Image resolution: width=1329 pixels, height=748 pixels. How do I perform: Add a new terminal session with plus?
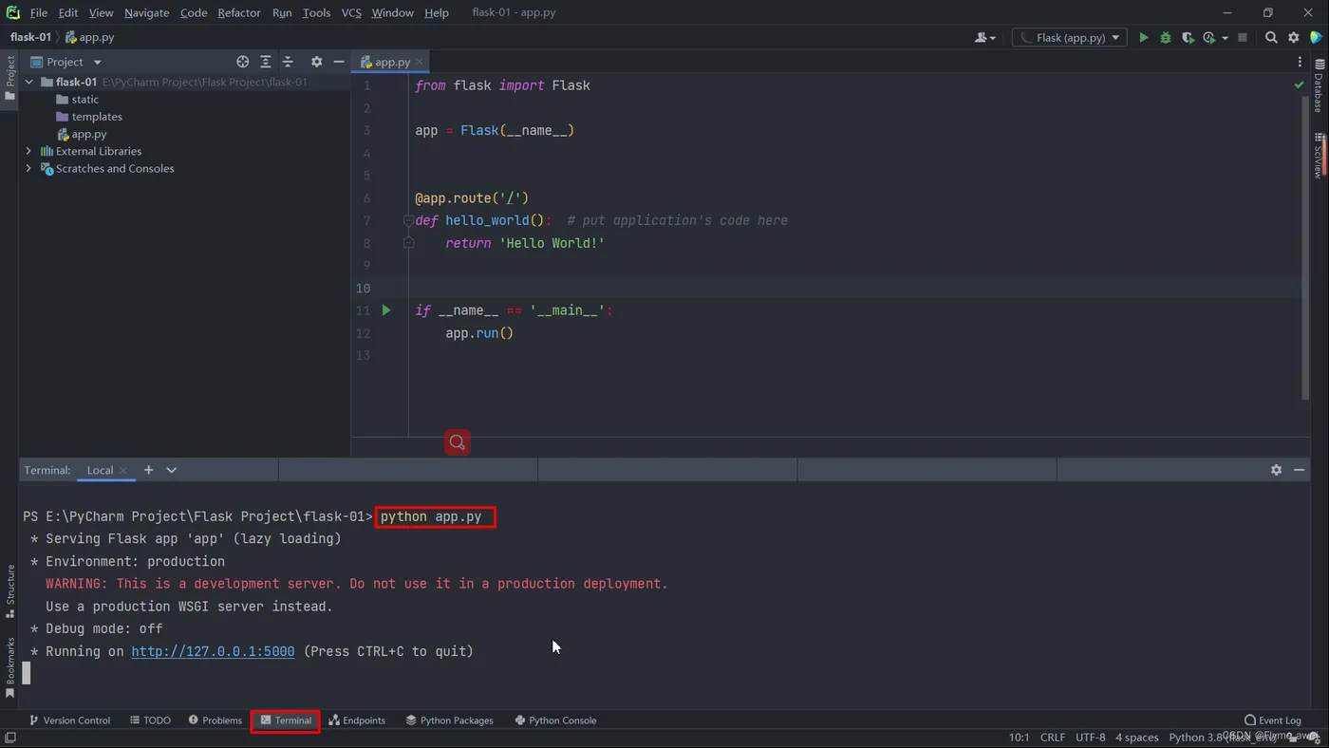(x=148, y=470)
